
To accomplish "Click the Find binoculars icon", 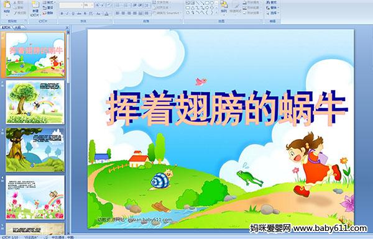I will pyautogui.click(x=268, y=2).
